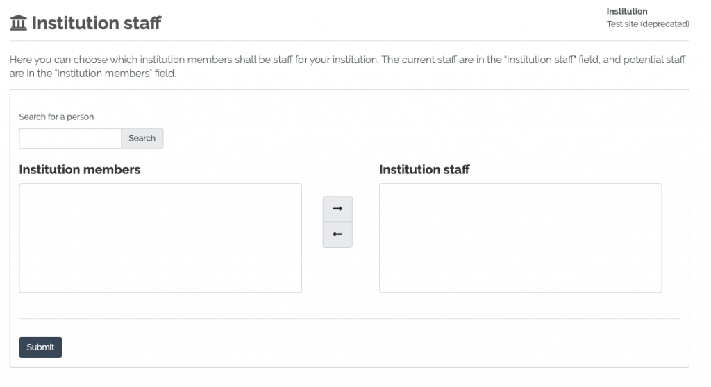
Task: Select the Test site (deprecated) text
Action: pyautogui.click(x=647, y=24)
